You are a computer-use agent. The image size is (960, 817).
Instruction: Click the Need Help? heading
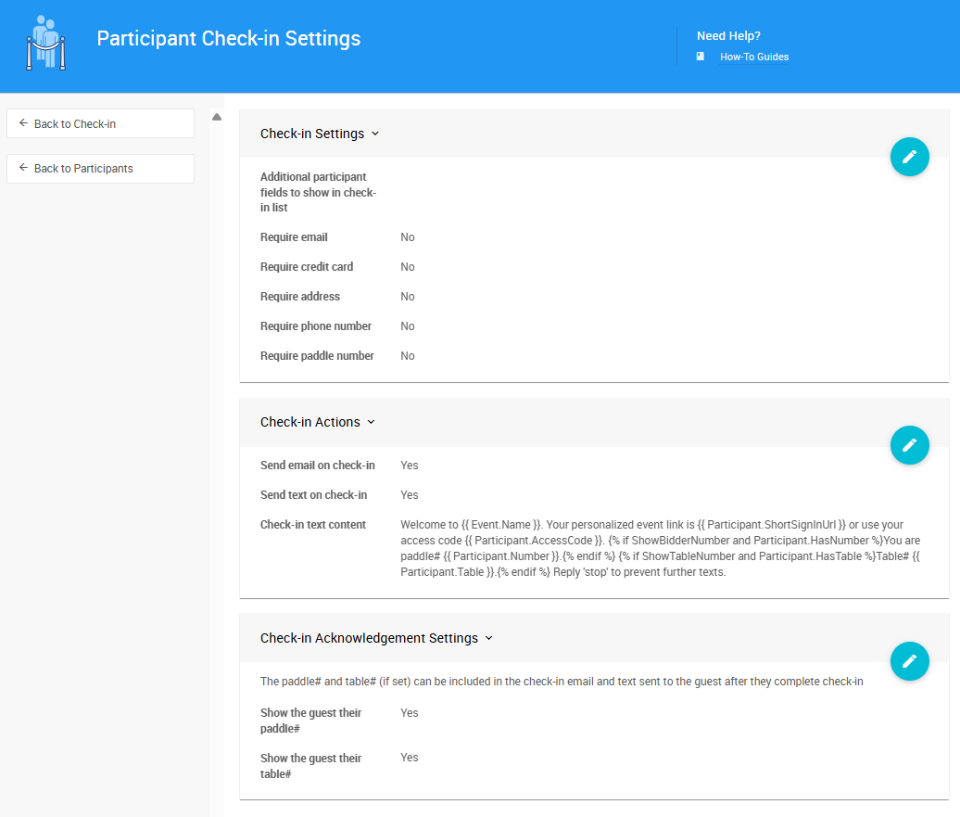click(728, 36)
